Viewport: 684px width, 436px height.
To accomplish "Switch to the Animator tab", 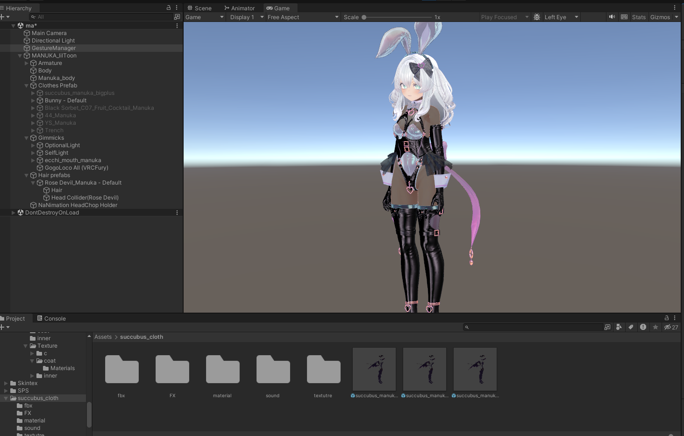I will coord(240,8).
